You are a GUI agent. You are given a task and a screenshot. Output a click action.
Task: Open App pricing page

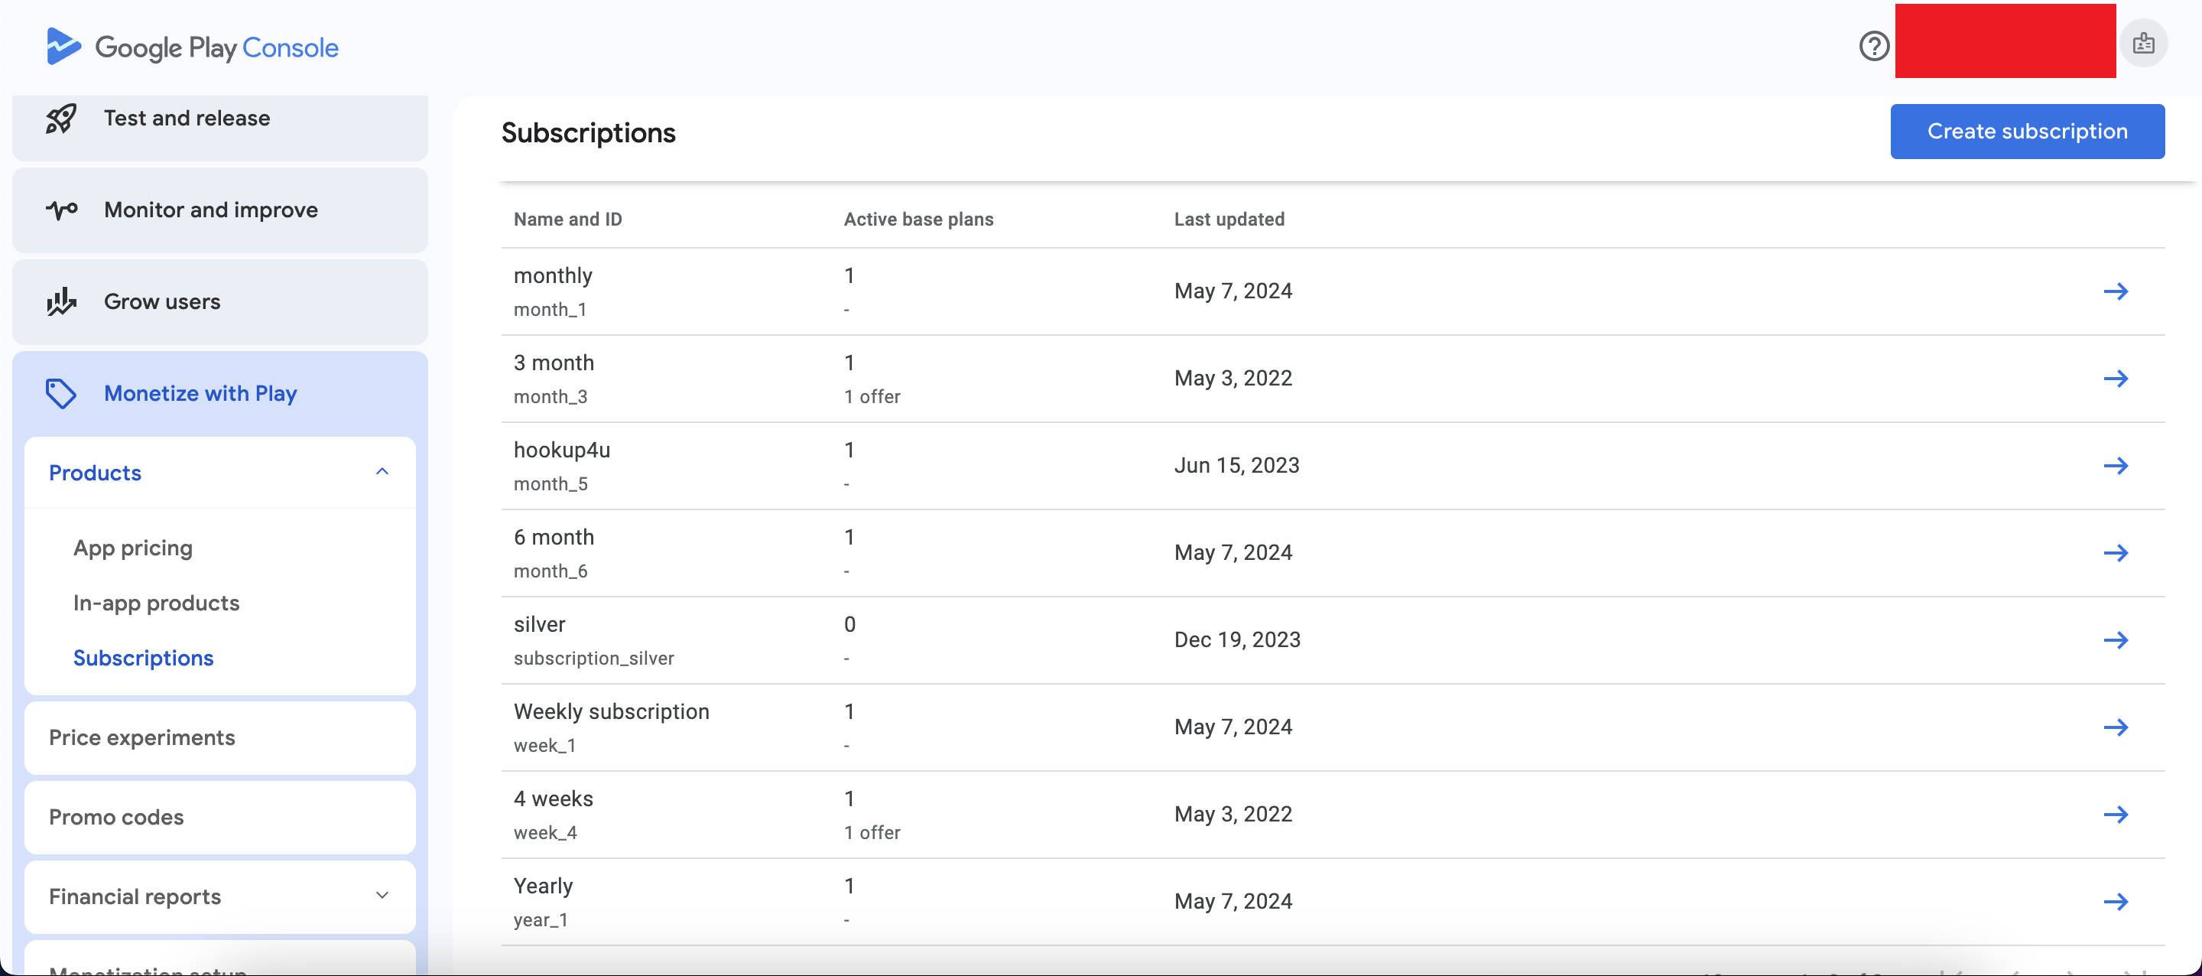point(132,548)
